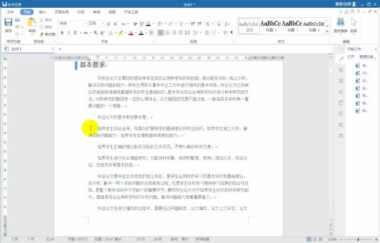
Task: Apply the Normal (正文) style
Action: (x=249, y=26)
